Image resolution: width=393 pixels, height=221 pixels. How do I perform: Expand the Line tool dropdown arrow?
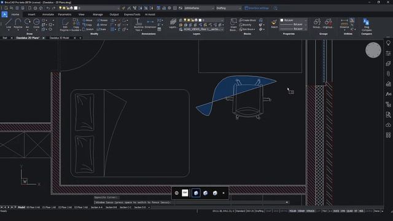click(x=9, y=30)
